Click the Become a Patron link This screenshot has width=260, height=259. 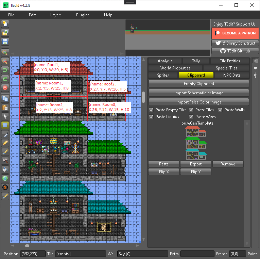pyautogui.click(x=235, y=33)
